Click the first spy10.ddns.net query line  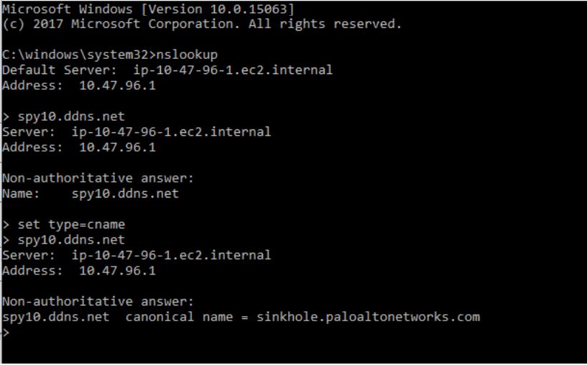[71, 116]
